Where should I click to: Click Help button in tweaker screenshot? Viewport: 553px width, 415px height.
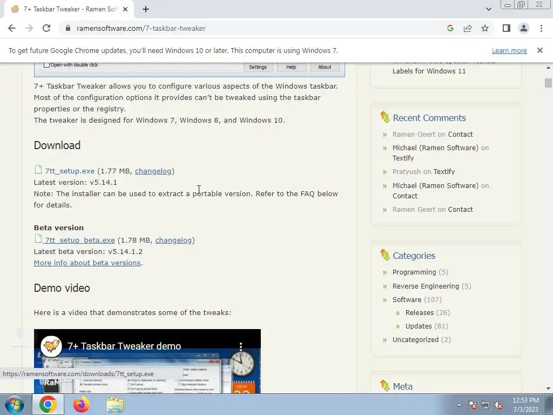pyautogui.click(x=291, y=67)
